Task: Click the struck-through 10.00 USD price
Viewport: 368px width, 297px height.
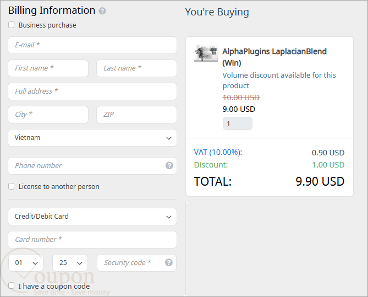Action: point(241,98)
